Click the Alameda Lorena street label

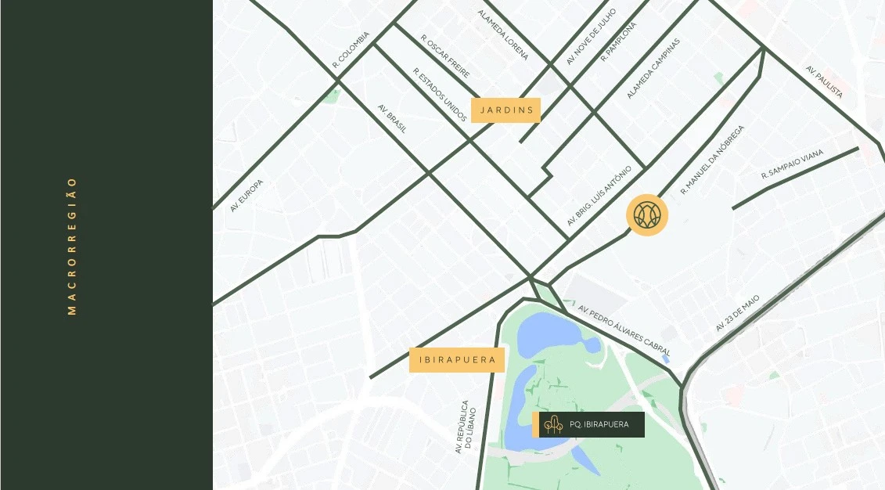[503, 35]
